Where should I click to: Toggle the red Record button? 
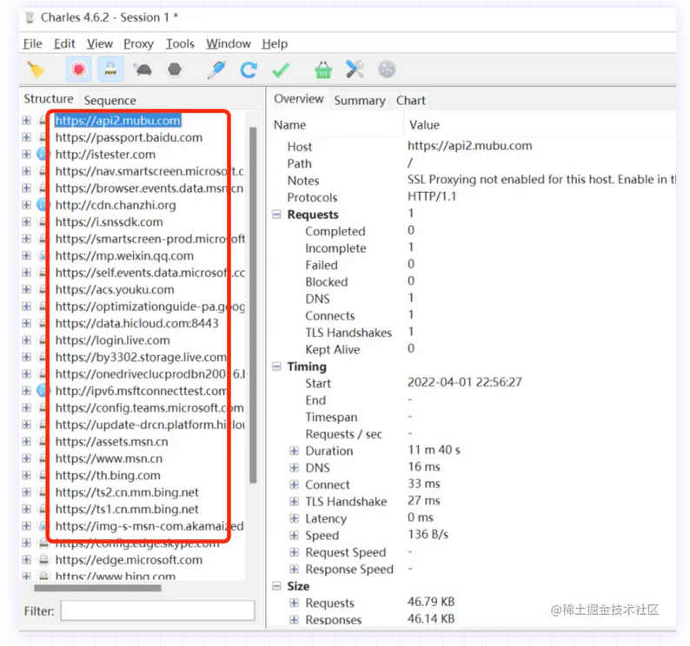[79, 69]
